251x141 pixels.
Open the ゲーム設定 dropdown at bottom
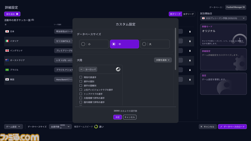(x=13, y=127)
